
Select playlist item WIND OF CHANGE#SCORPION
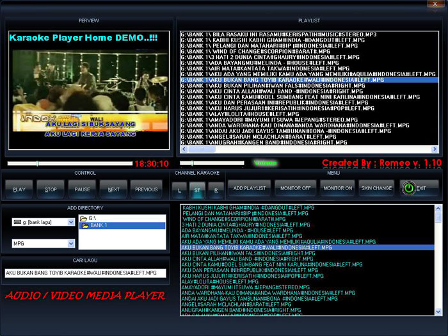pyautogui.click(x=309, y=51)
